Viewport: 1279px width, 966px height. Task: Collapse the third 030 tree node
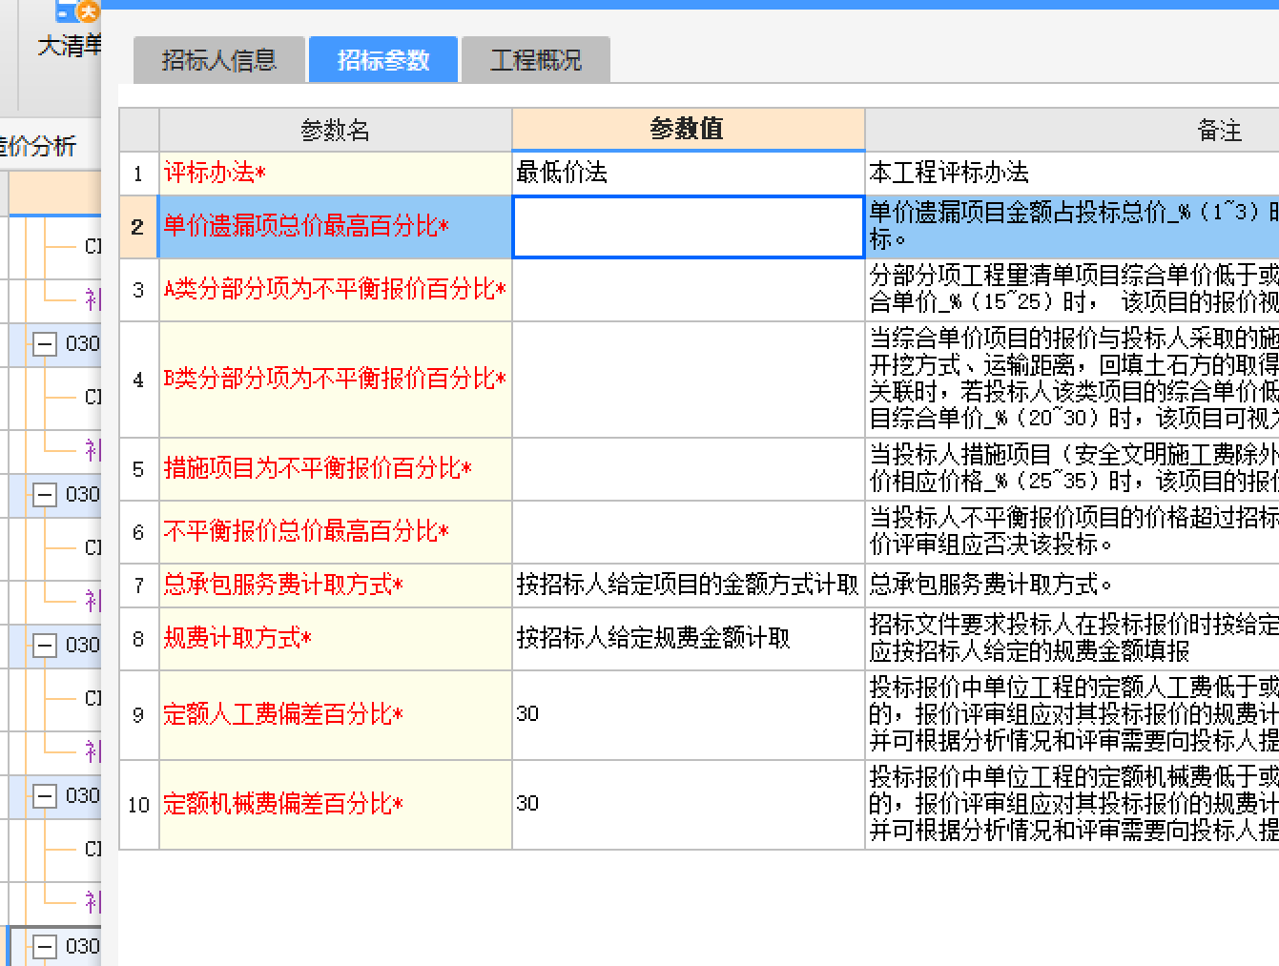(x=45, y=645)
